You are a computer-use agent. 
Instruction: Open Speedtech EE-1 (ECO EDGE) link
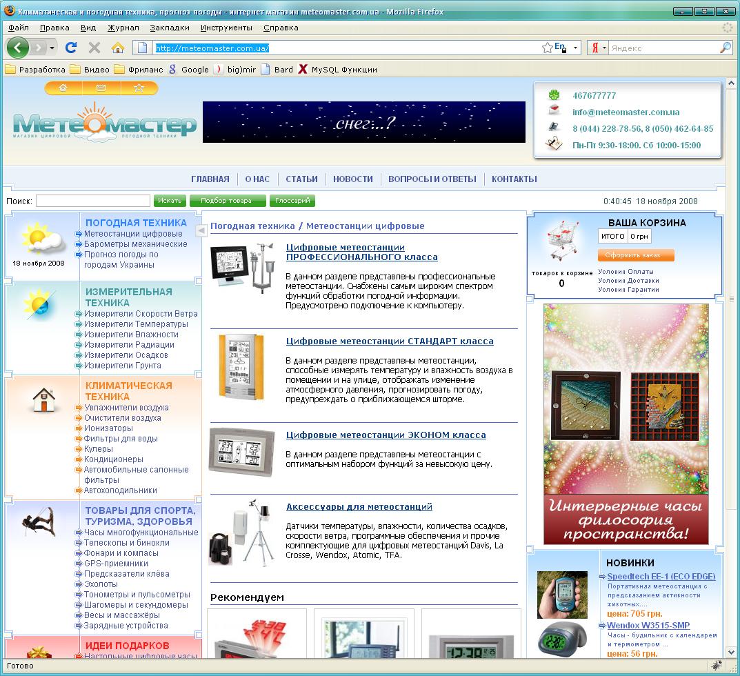pyautogui.click(x=661, y=576)
